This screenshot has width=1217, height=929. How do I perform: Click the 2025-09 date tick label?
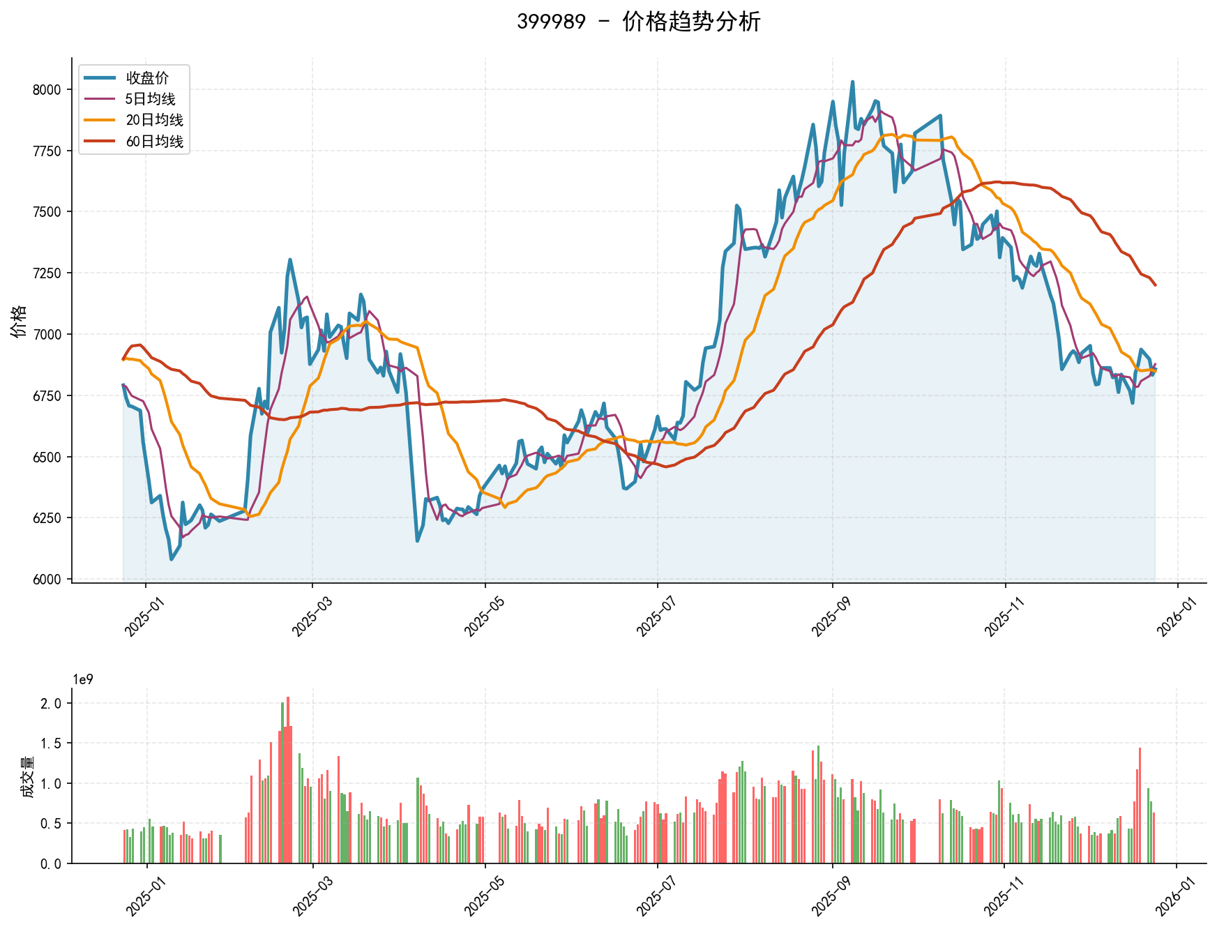coord(830,620)
